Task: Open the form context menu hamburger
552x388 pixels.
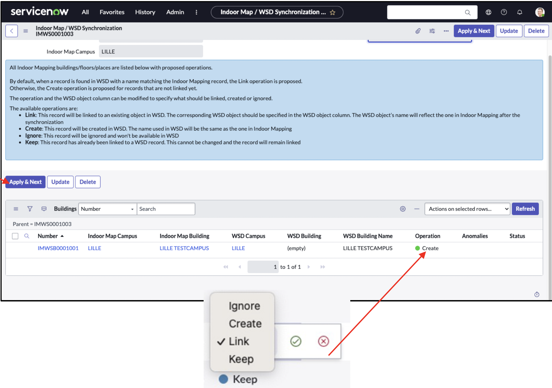Action: (x=26, y=31)
